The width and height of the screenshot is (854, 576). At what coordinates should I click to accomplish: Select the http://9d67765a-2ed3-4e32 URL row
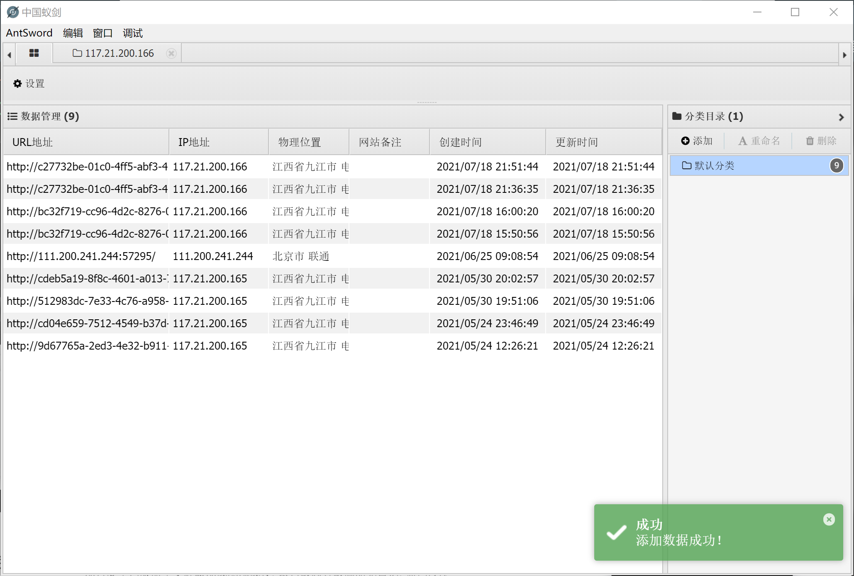click(x=333, y=346)
